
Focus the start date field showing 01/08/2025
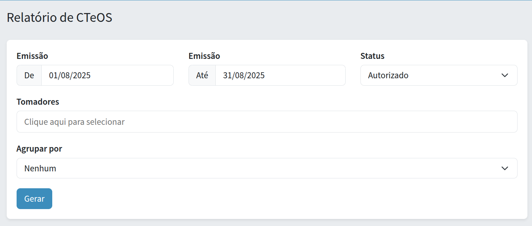pyautogui.click(x=107, y=75)
